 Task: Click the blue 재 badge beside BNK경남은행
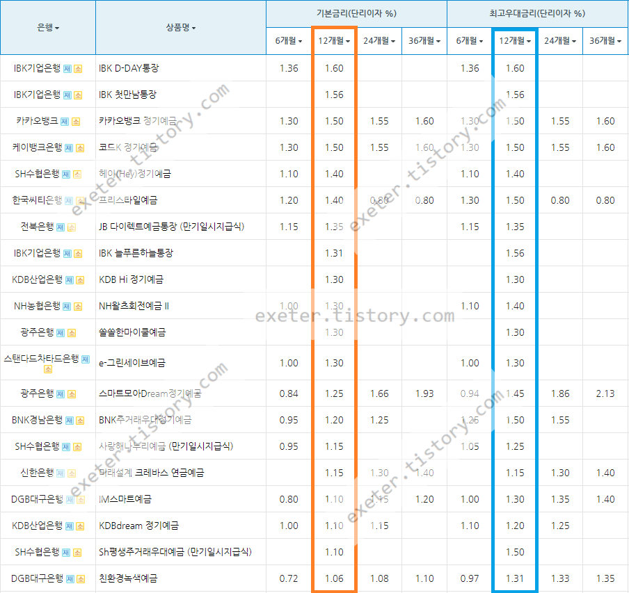(70, 421)
